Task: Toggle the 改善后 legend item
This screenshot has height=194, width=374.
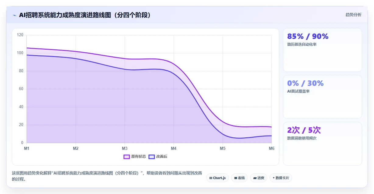Action: [x=158, y=157]
